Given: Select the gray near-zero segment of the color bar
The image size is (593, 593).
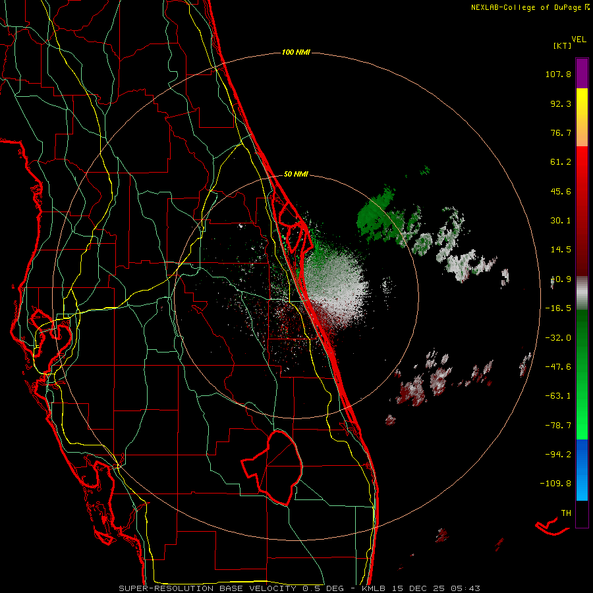Looking at the screenshot, I should [582, 293].
